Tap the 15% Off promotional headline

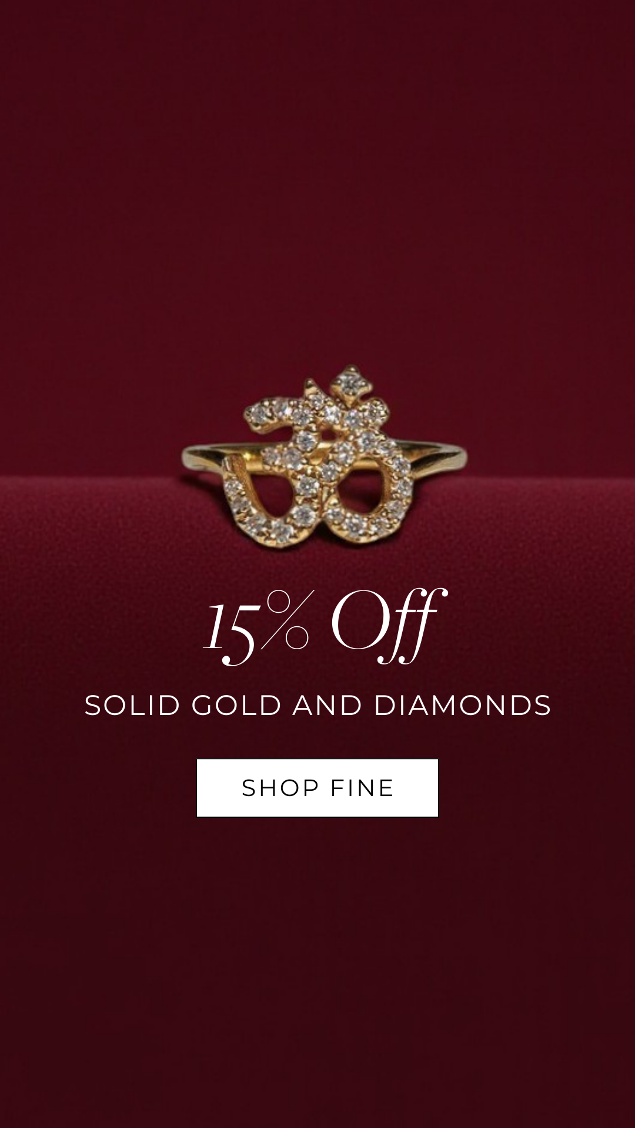pos(325,626)
